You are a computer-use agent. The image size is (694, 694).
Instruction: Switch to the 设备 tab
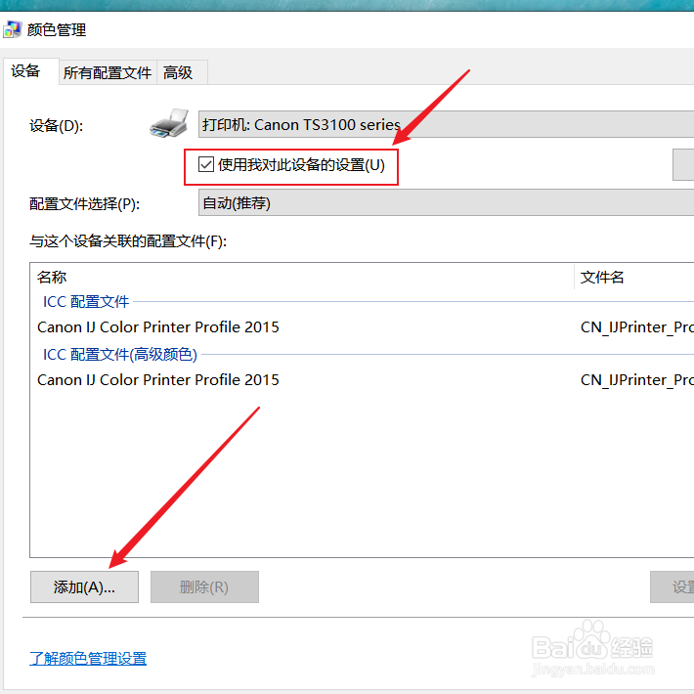coord(31,70)
